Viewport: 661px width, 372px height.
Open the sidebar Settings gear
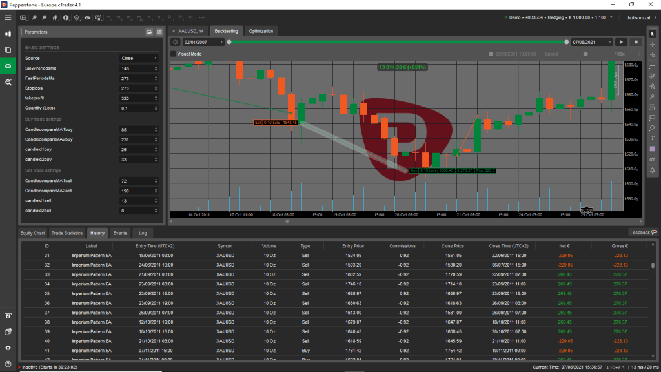point(8,347)
